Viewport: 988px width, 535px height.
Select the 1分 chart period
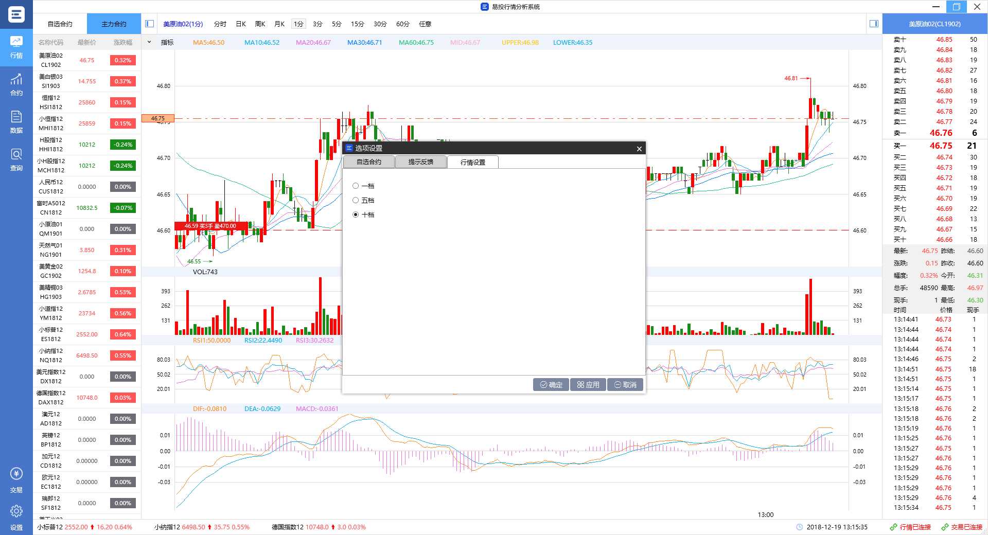tap(298, 24)
